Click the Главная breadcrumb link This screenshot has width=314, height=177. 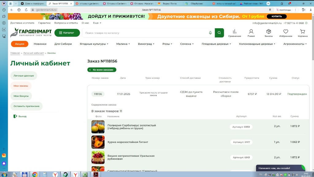click(15, 53)
